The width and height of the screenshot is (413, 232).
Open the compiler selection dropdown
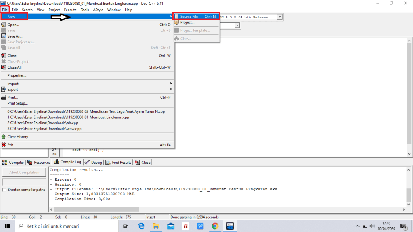[279, 17]
